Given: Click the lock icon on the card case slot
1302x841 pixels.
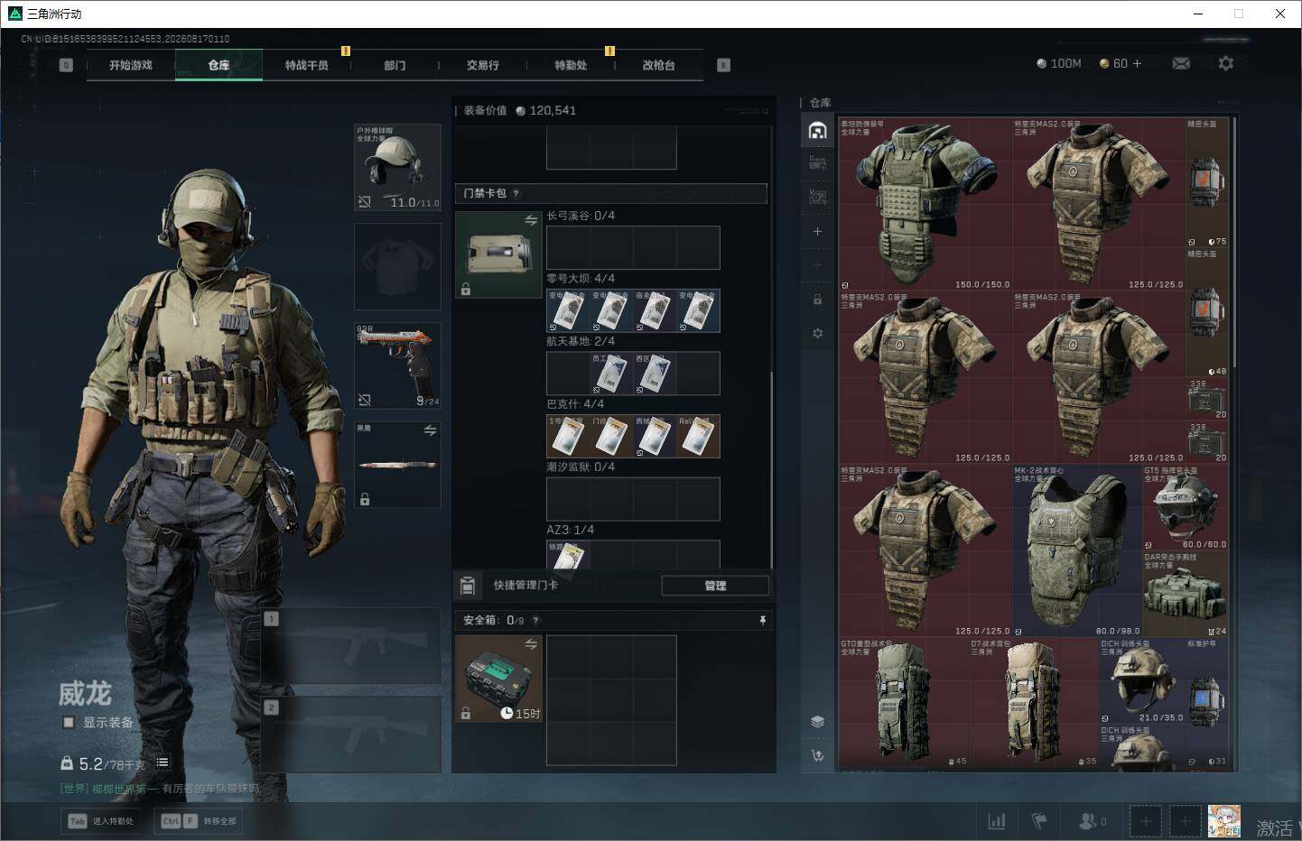Looking at the screenshot, I should 466,290.
